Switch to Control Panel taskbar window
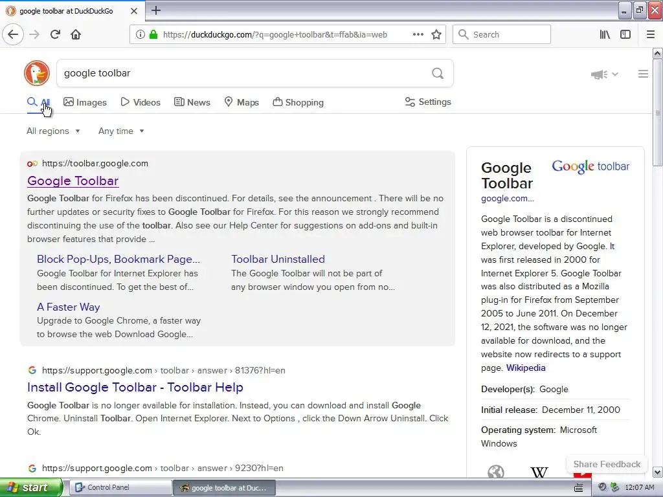Viewport: 663px width, 497px height. [120, 488]
